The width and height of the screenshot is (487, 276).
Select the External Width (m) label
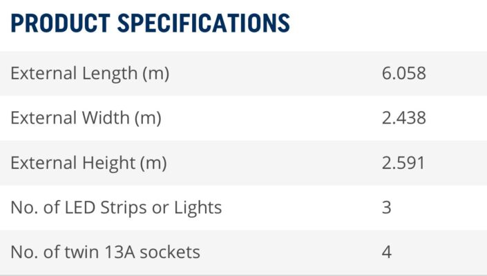86,118
